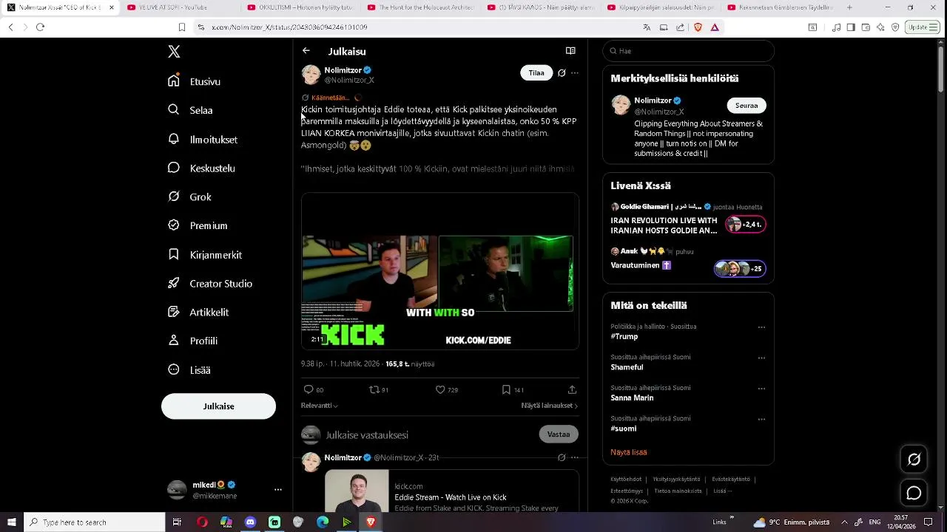Click the Brave Shields lion icon

pos(698,27)
